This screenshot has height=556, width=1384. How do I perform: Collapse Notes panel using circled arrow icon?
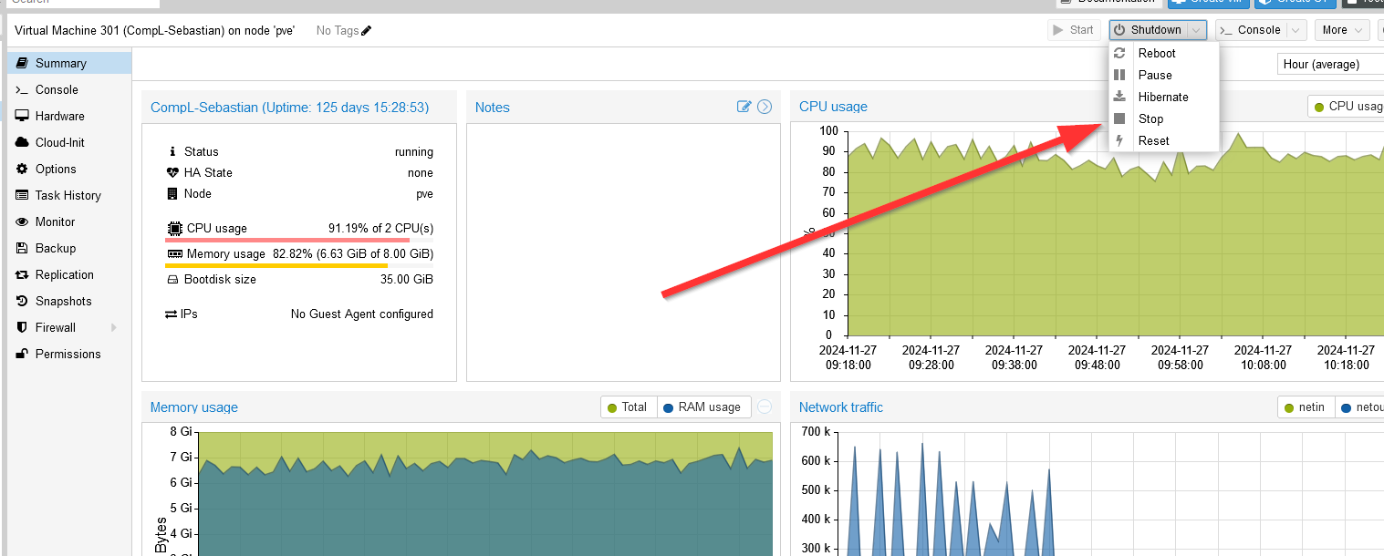coord(765,107)
